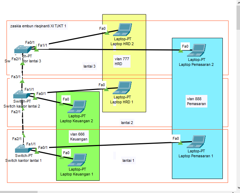Viewport: 240px width, 193px height.
Task: Click the Fa3/1 port label
Action: click(x=16, y=77)
